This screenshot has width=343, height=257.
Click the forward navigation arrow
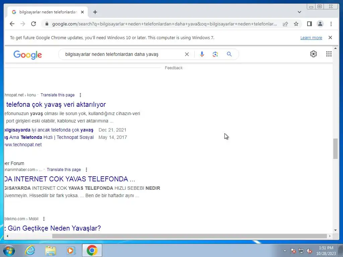coord(23,24)
